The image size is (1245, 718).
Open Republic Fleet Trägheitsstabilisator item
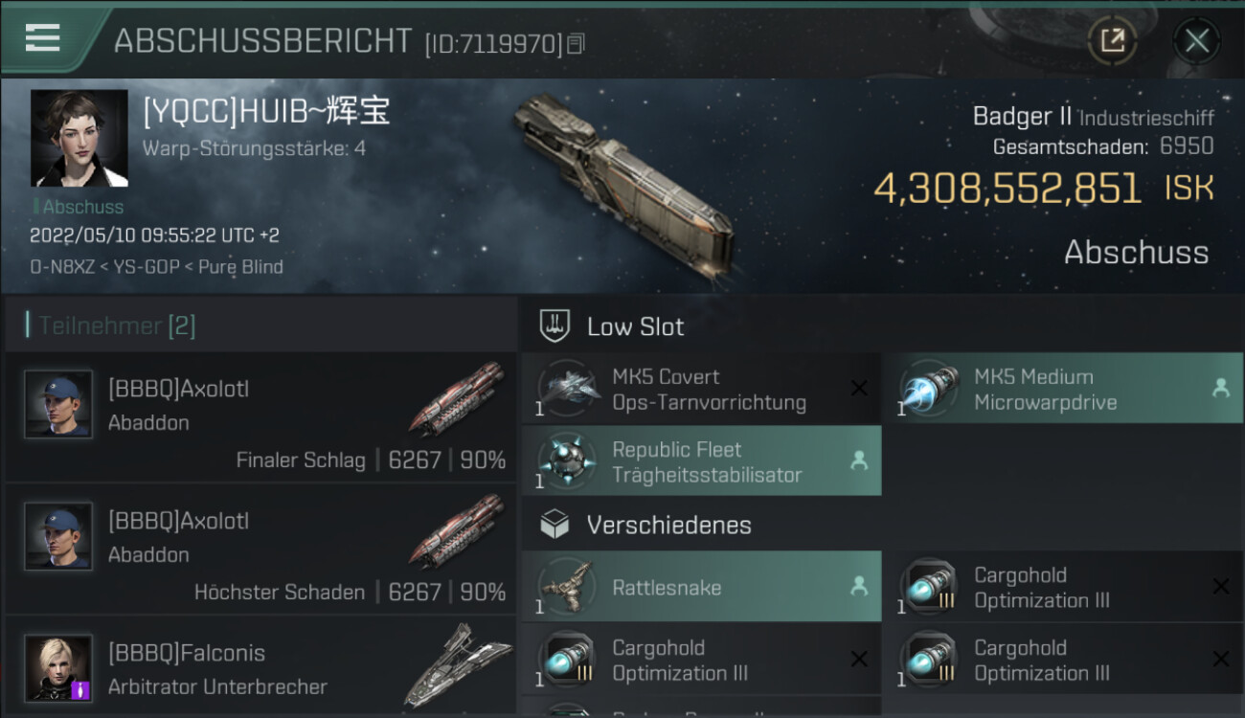[701, 461]
